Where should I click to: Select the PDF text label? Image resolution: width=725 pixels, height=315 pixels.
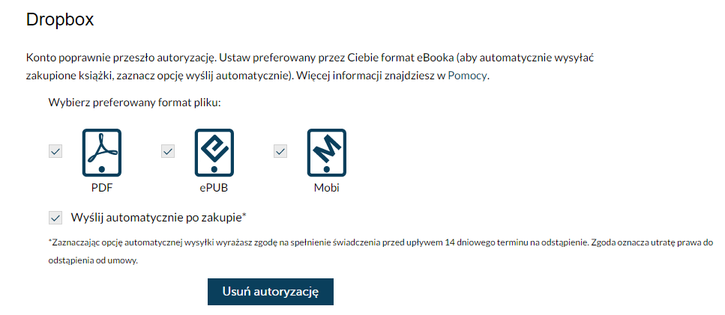(102, 188)
